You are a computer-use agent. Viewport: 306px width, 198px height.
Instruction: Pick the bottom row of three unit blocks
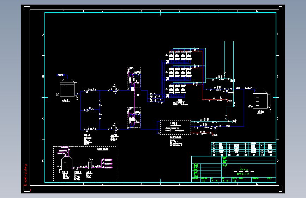pos(177,89)
